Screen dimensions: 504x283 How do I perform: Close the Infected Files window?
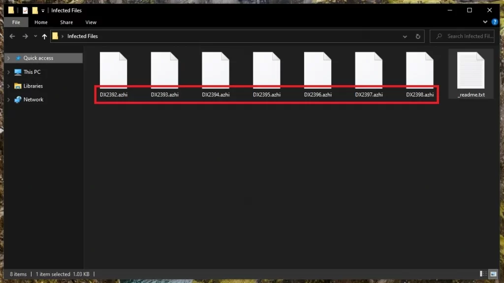(490, 10)
